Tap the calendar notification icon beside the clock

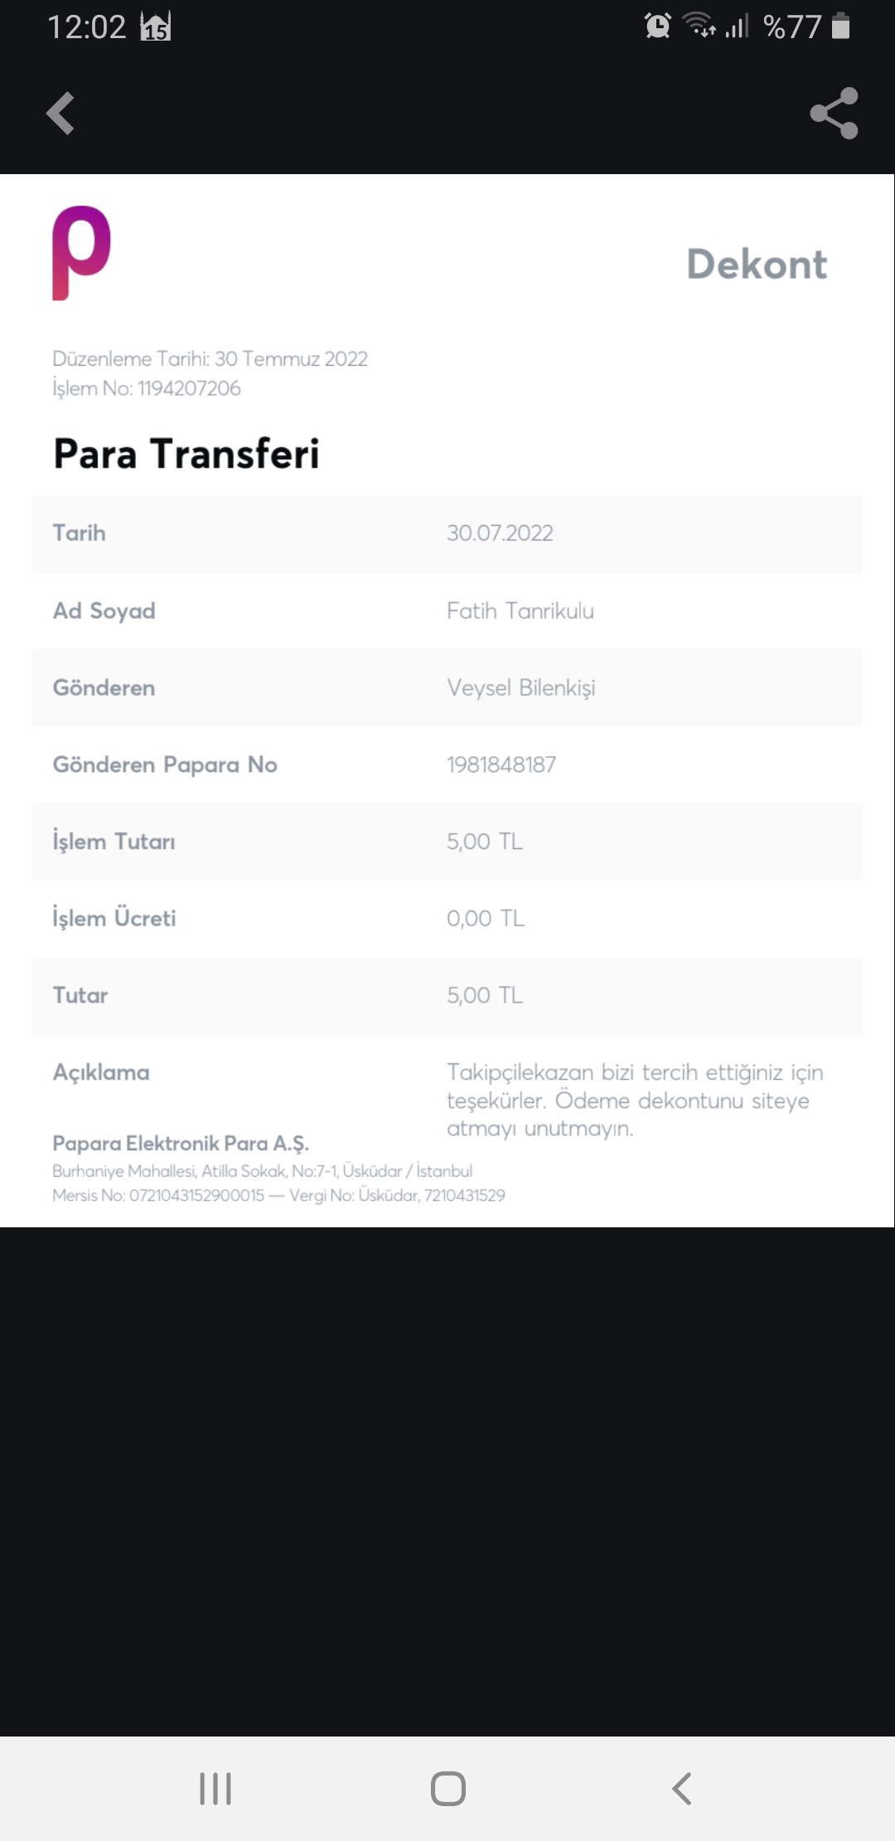(x=156, y=27)
